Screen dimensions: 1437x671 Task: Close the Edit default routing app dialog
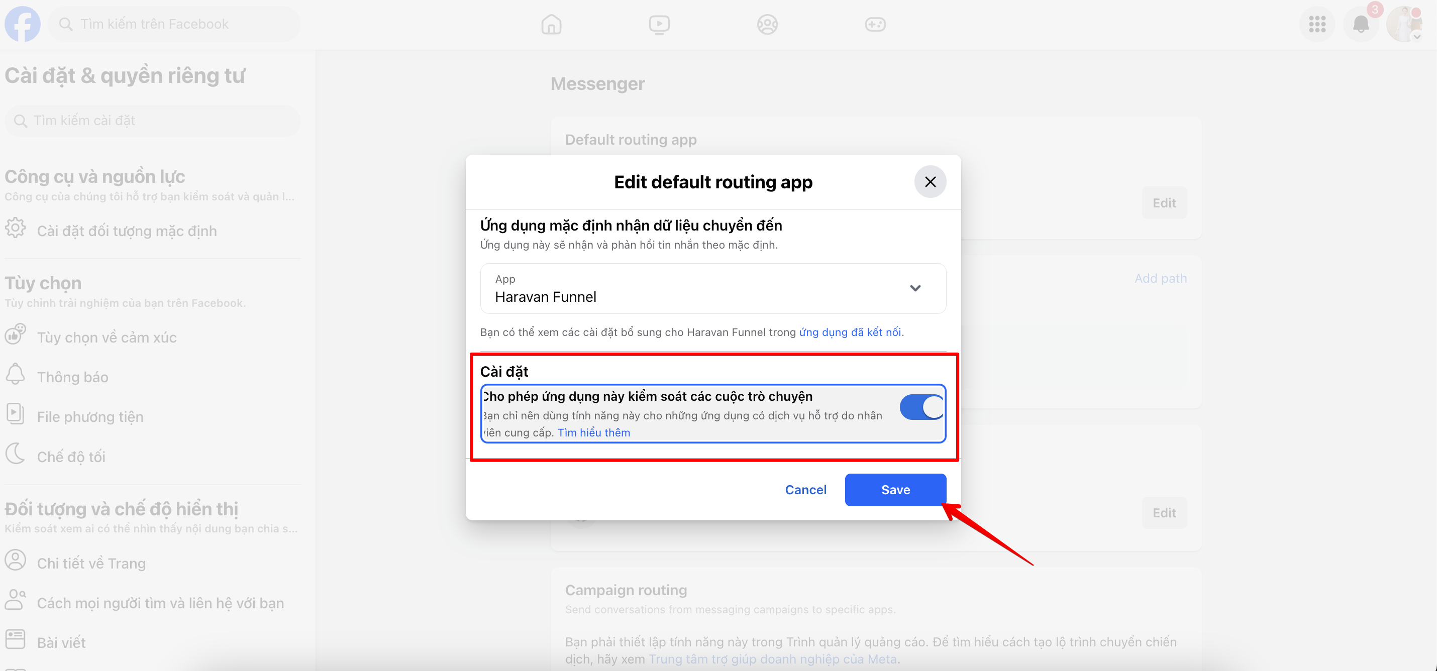[930, 182]
